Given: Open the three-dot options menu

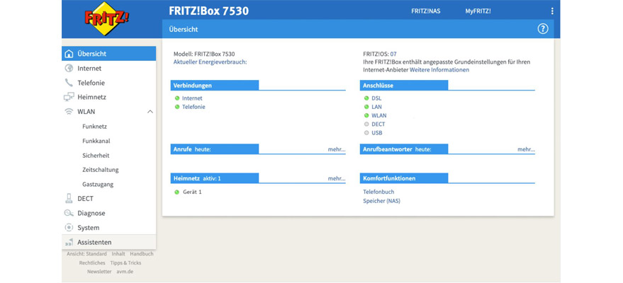Looking at the screenshot, I should 552,11.
